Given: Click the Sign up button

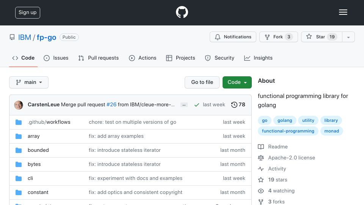Looking at the screenshot, I should click(x=28, y=13).
